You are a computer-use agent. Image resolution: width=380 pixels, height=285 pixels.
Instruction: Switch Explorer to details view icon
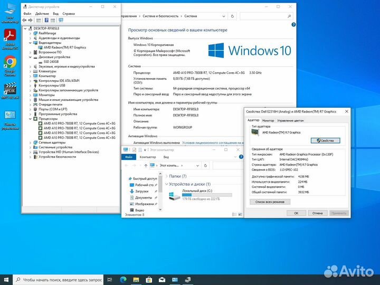pyautogui.click(x=234, y=214)
